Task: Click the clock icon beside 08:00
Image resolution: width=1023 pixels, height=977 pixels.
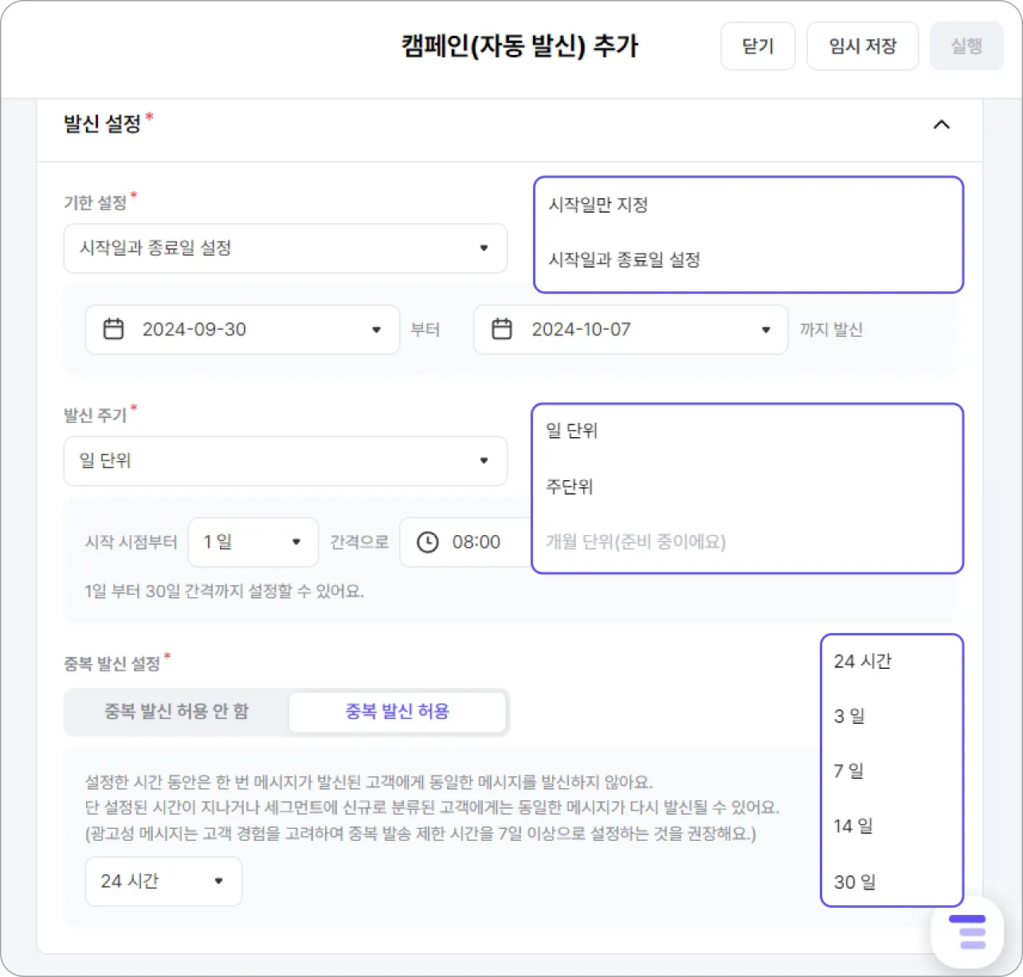Action: pos(428,542)
